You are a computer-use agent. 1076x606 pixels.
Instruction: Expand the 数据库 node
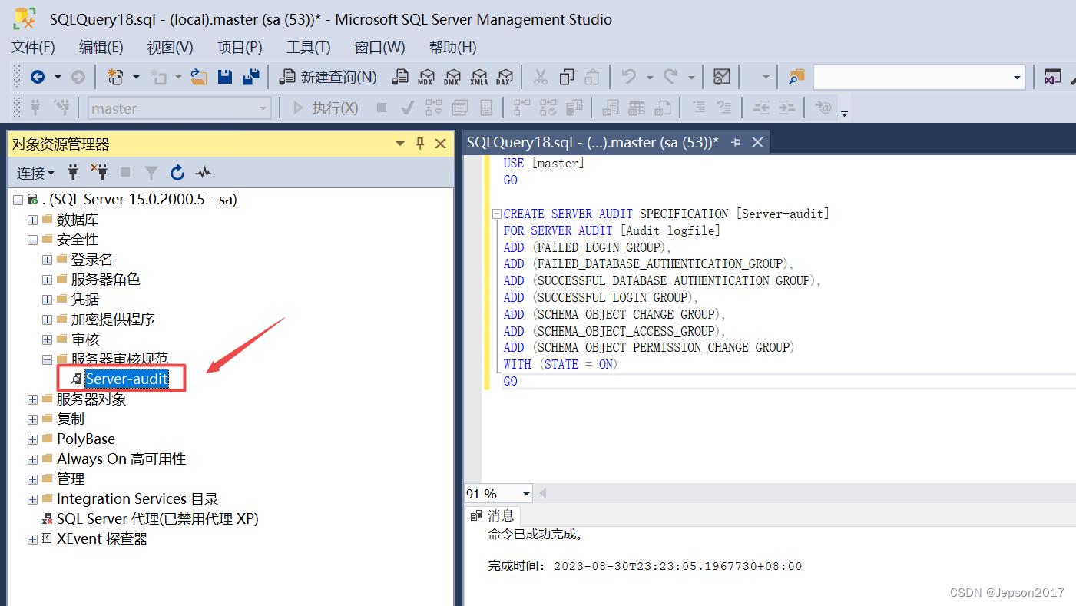pos(32,220)
